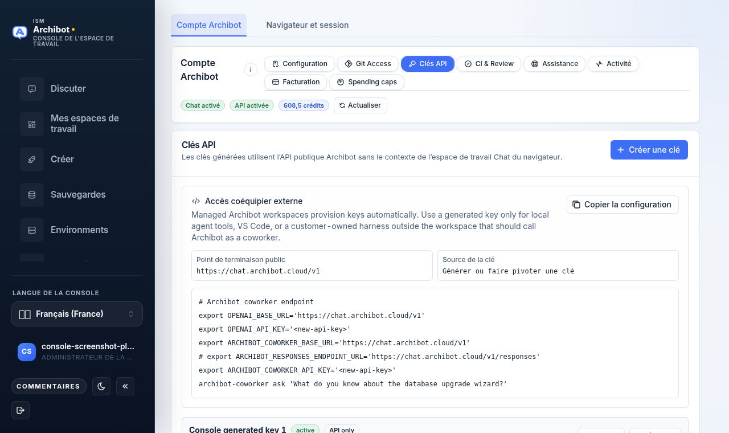Screen dimensions: 729x433
Task: Open Mes espaces de travail label
Action: pyautogui.click(x=85, y=124)
